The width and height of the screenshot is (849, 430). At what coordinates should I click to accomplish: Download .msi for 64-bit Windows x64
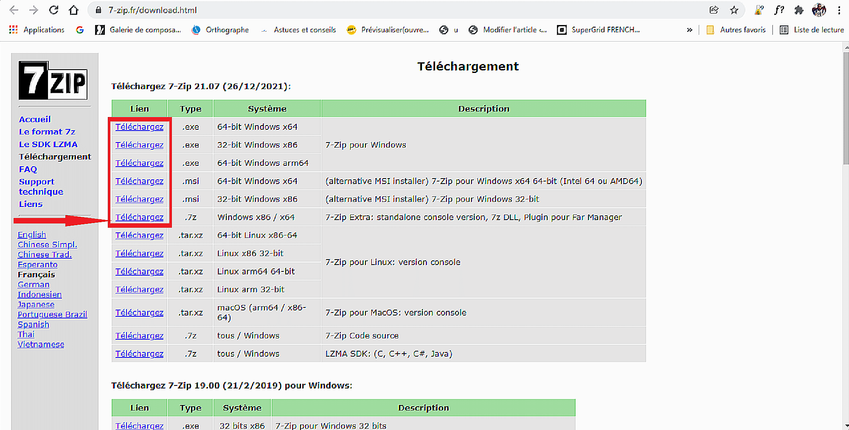139,181
